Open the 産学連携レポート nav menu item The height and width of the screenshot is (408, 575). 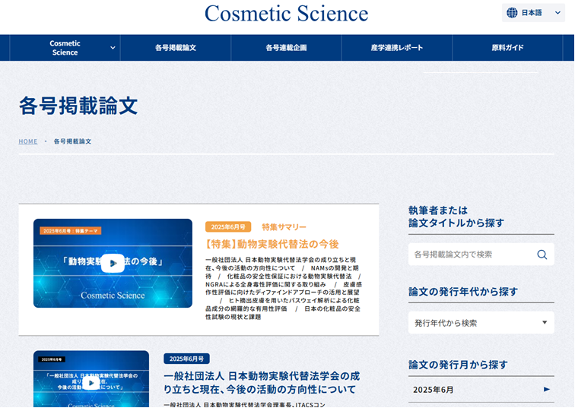[x=397, y=48]
